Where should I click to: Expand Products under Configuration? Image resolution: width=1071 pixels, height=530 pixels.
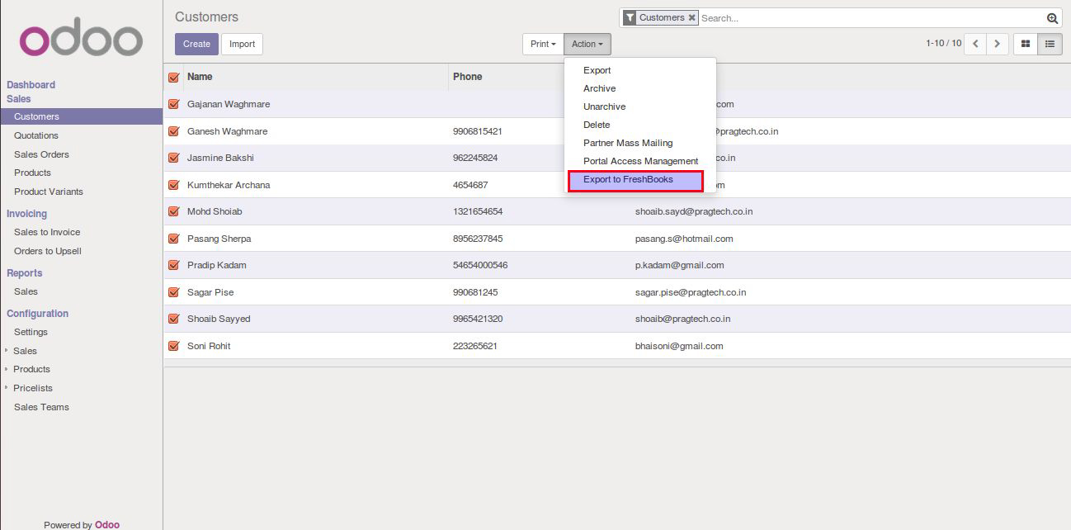(31, 369)
